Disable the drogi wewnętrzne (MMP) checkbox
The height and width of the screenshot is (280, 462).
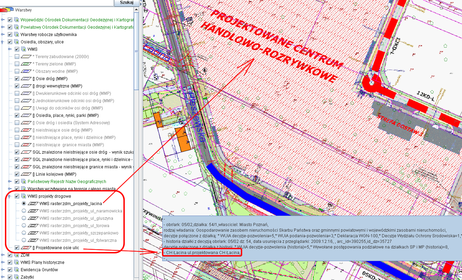point(17,86)
